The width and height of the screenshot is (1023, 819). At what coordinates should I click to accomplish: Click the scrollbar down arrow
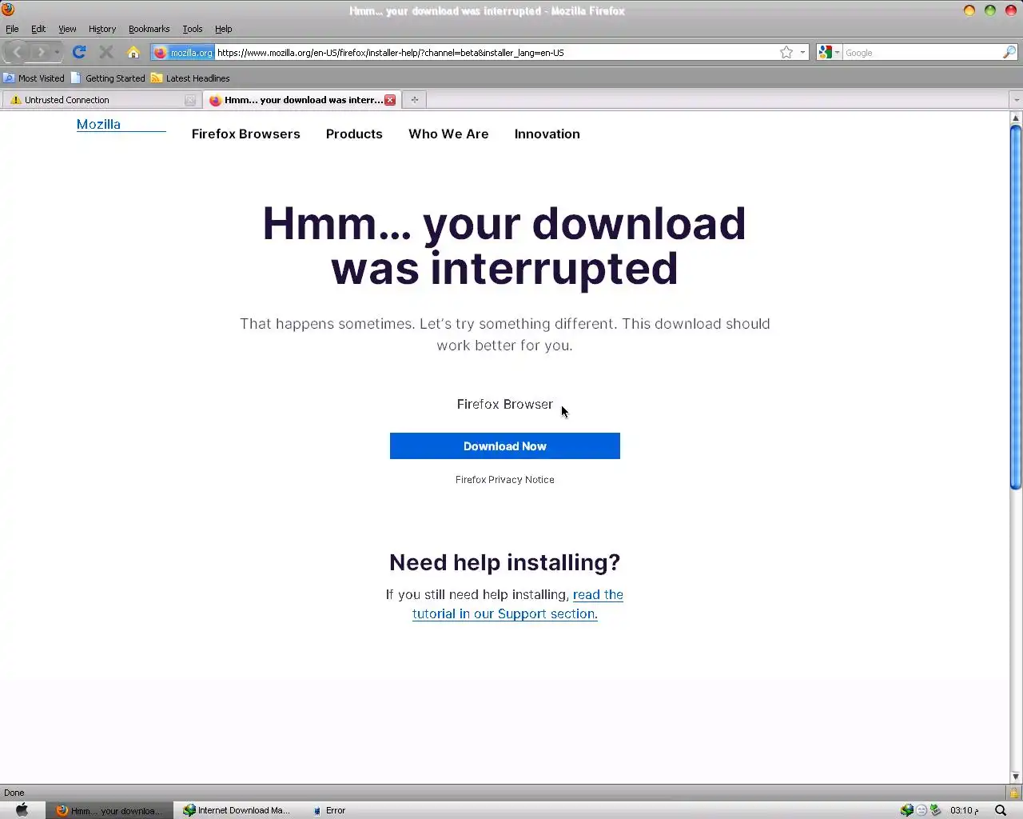coord(1016,777)
